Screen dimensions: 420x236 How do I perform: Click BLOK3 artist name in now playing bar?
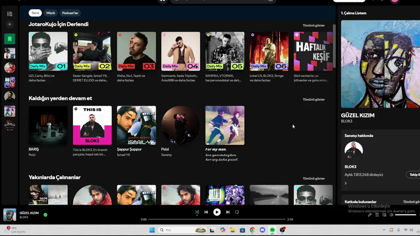(24, 217)
